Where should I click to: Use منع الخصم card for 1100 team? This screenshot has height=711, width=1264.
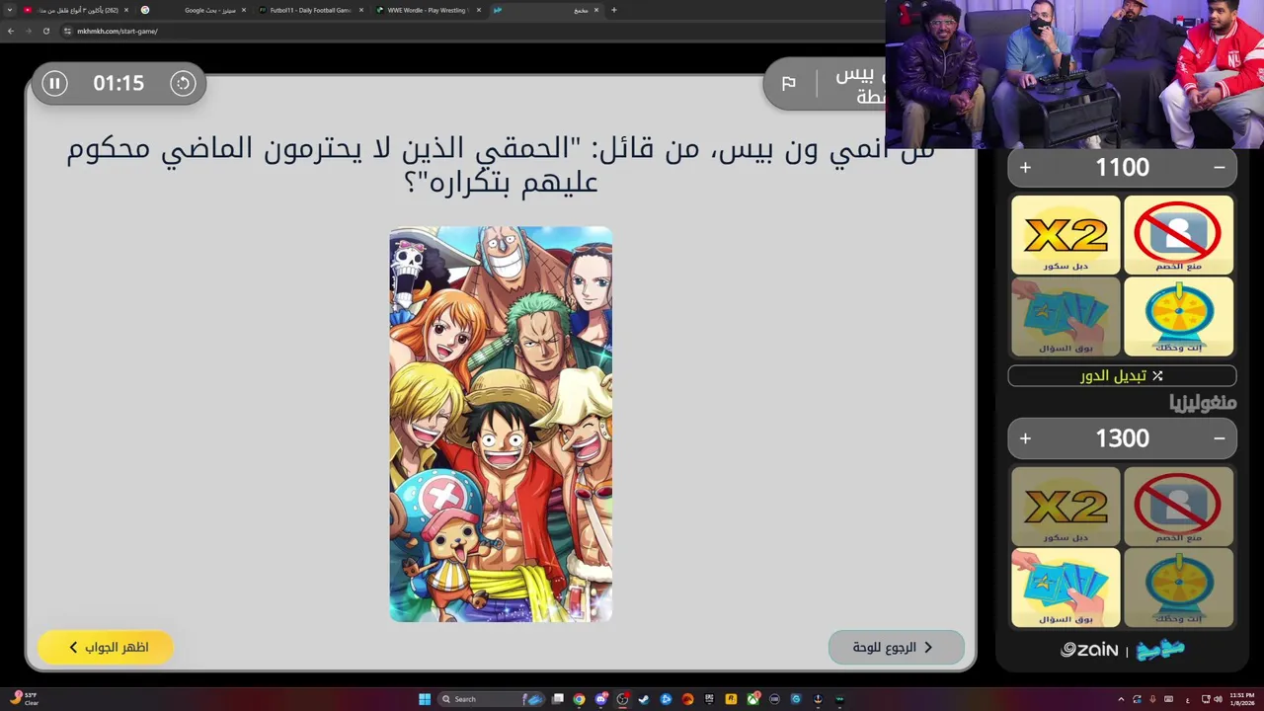coord(1178,235)
